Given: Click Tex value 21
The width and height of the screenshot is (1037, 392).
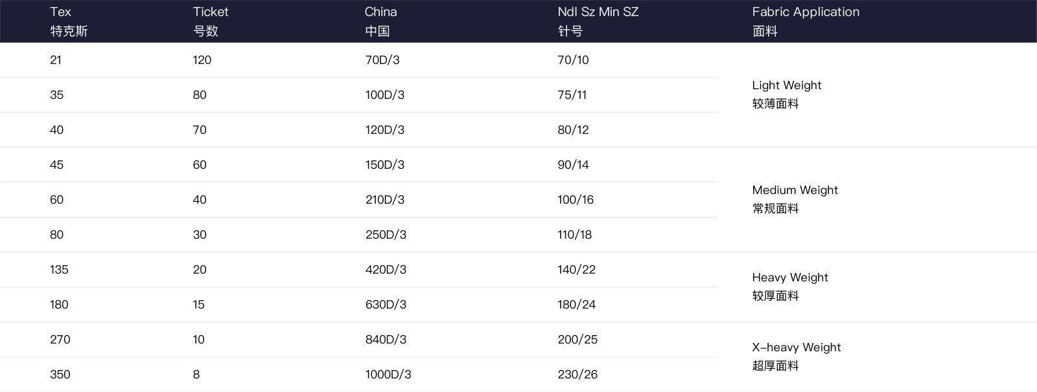Looking at the screenshot, I should pyautogui.click(x=56, y=60).
